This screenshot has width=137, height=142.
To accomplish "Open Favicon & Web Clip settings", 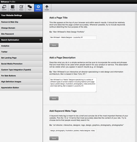I will click(21, 22).
